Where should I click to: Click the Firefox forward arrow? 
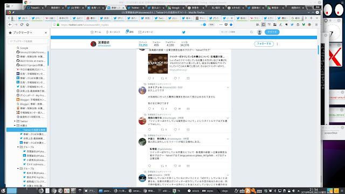pos(16,25)
